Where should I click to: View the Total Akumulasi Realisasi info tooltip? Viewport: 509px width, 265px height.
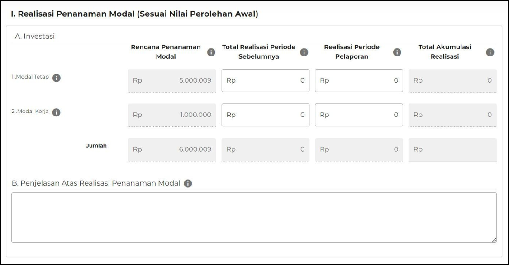click(489, 51)
